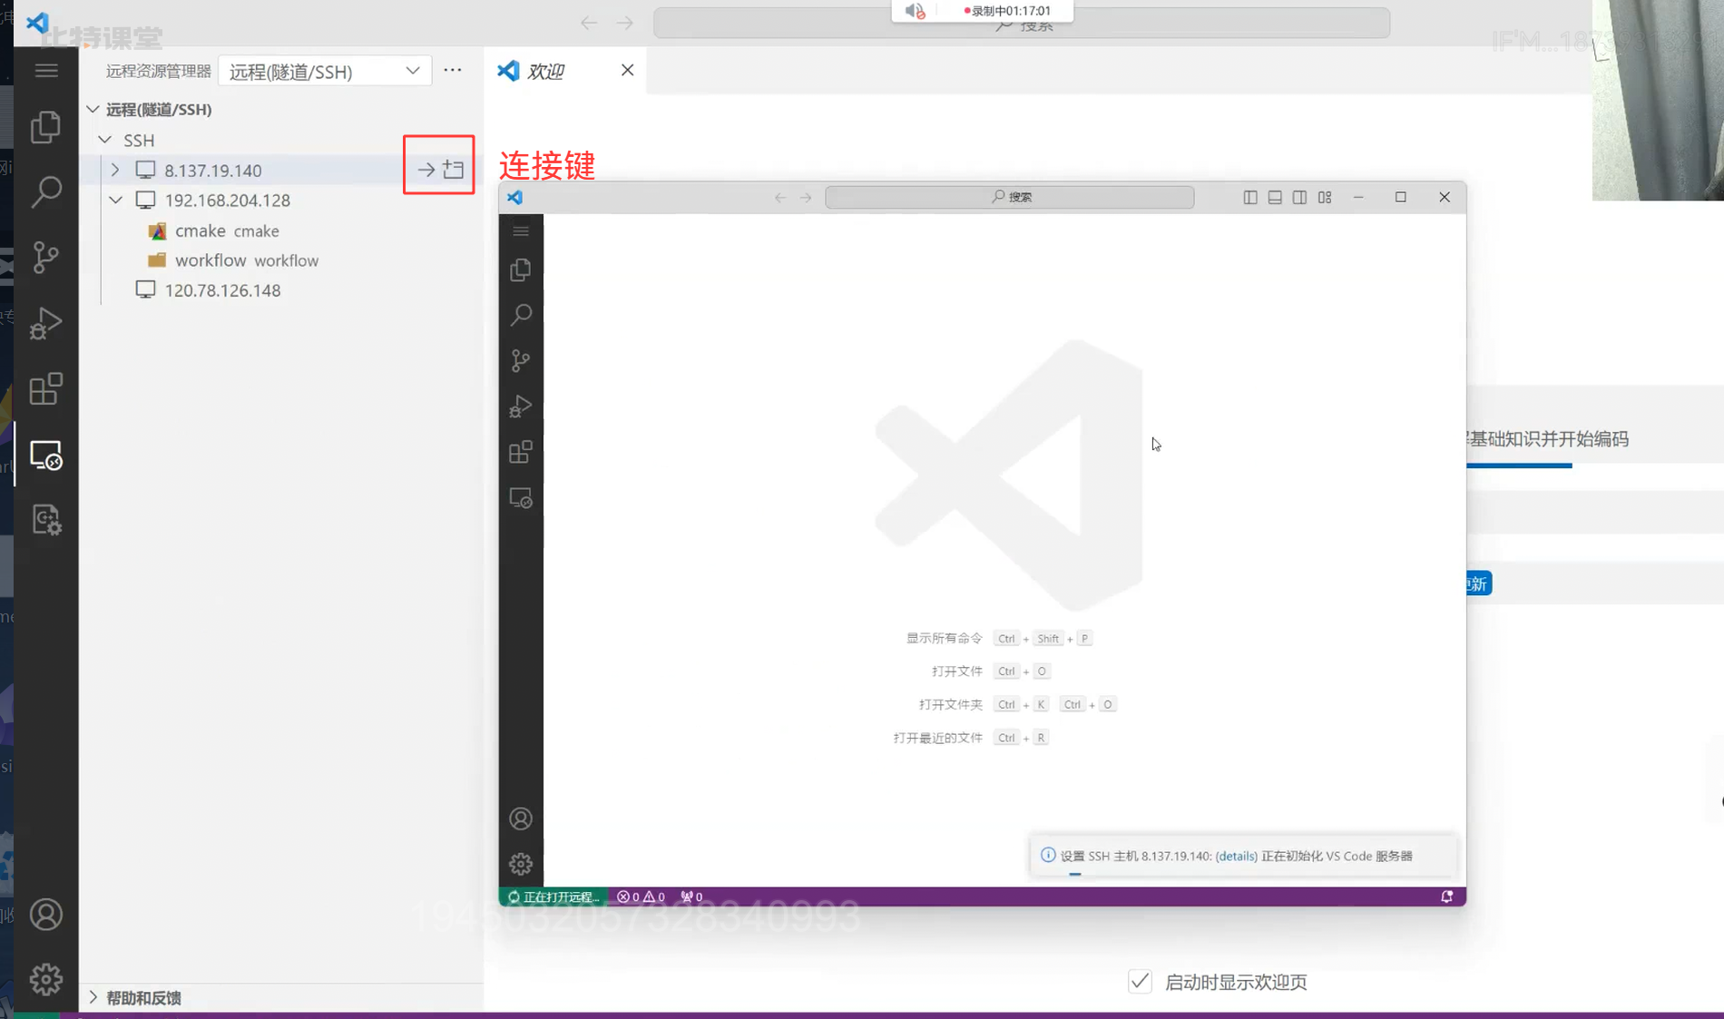
Task: Open Accounts icon in main activity bar
Action: click(45, 915)
